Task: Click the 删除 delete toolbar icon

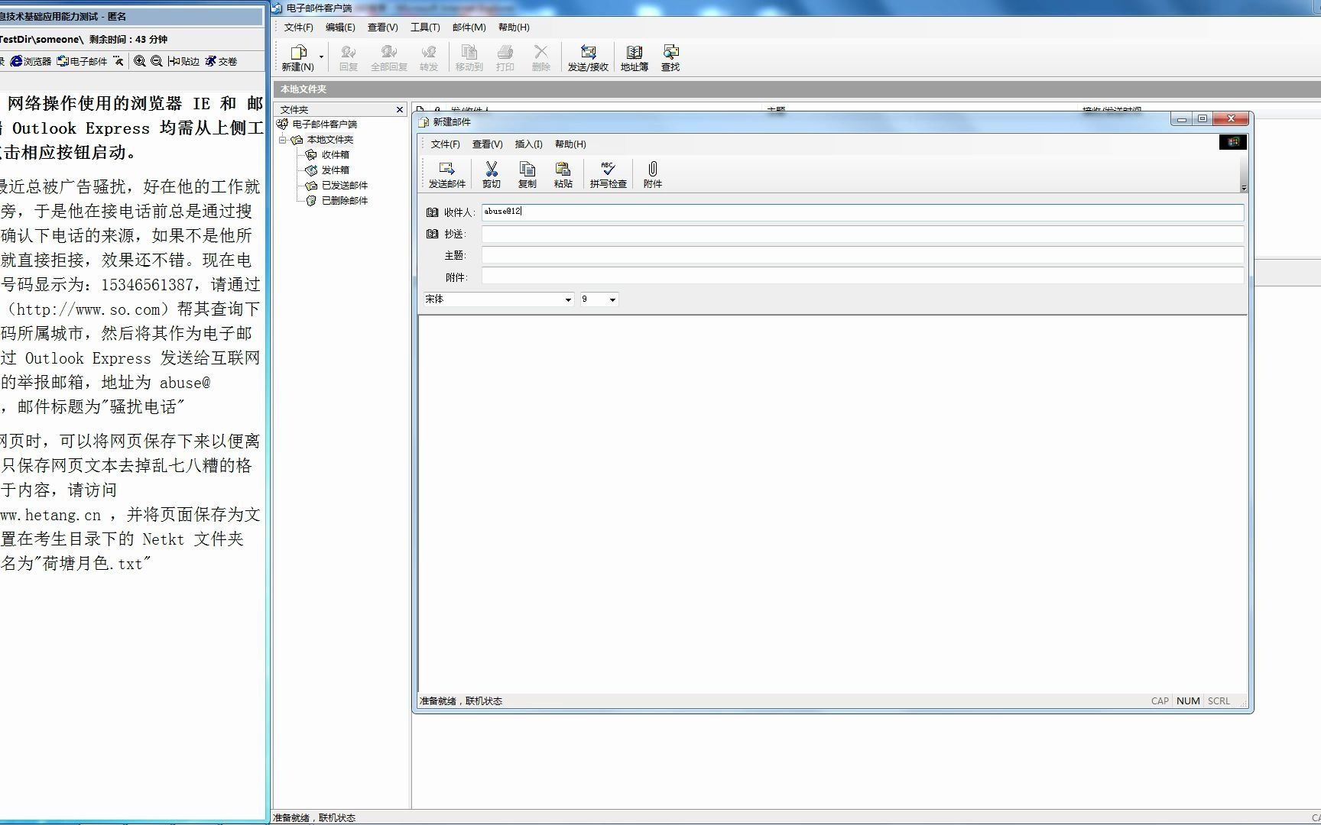Action: coord(541,57)
